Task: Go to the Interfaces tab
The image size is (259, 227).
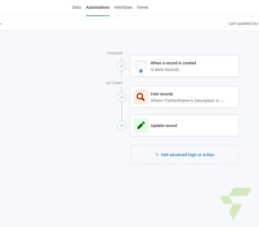Action: coord(123,7)
